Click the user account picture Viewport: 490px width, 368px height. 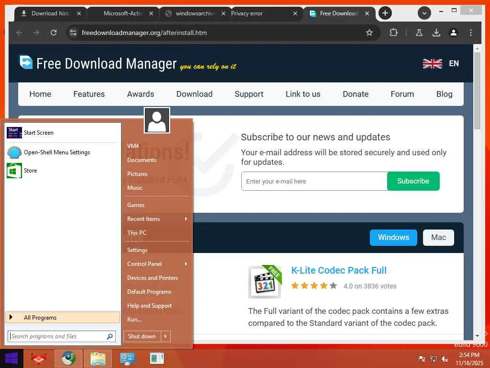coord(157,120)
